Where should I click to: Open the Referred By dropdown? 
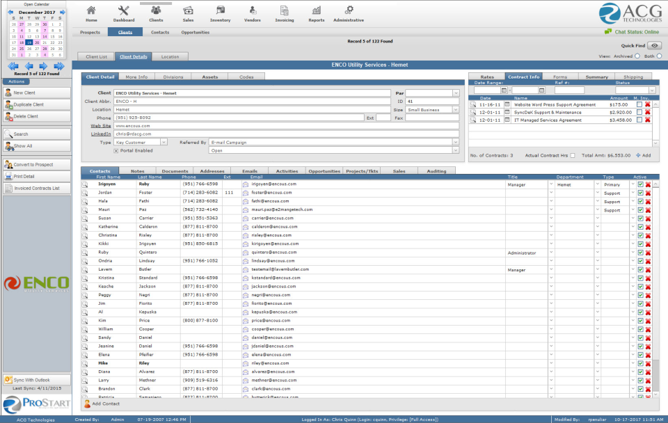pyautogui.click(x=456, y=143)
